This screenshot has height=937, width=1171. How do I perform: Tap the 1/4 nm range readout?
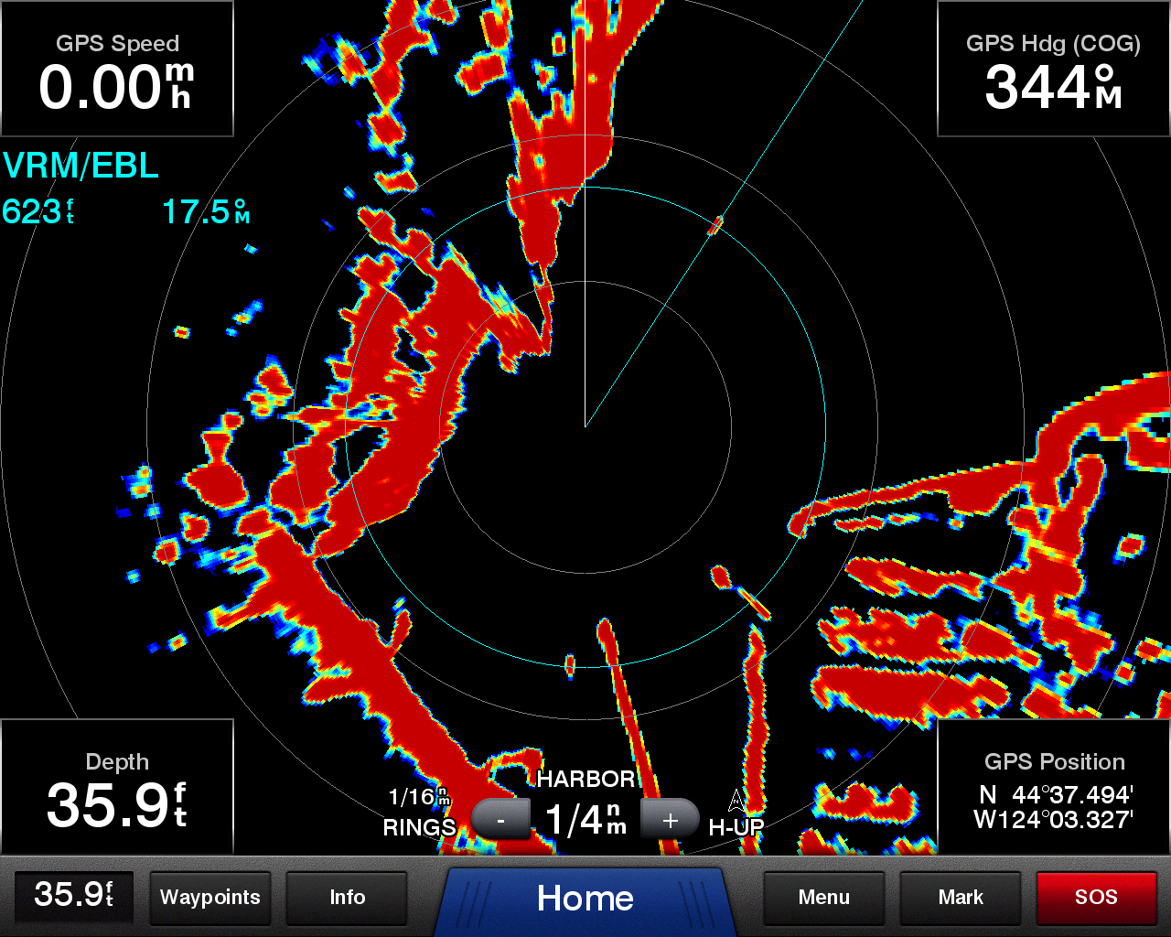pos(585,819)
